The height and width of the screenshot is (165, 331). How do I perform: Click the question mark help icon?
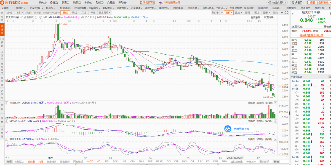tap(37, 17)
